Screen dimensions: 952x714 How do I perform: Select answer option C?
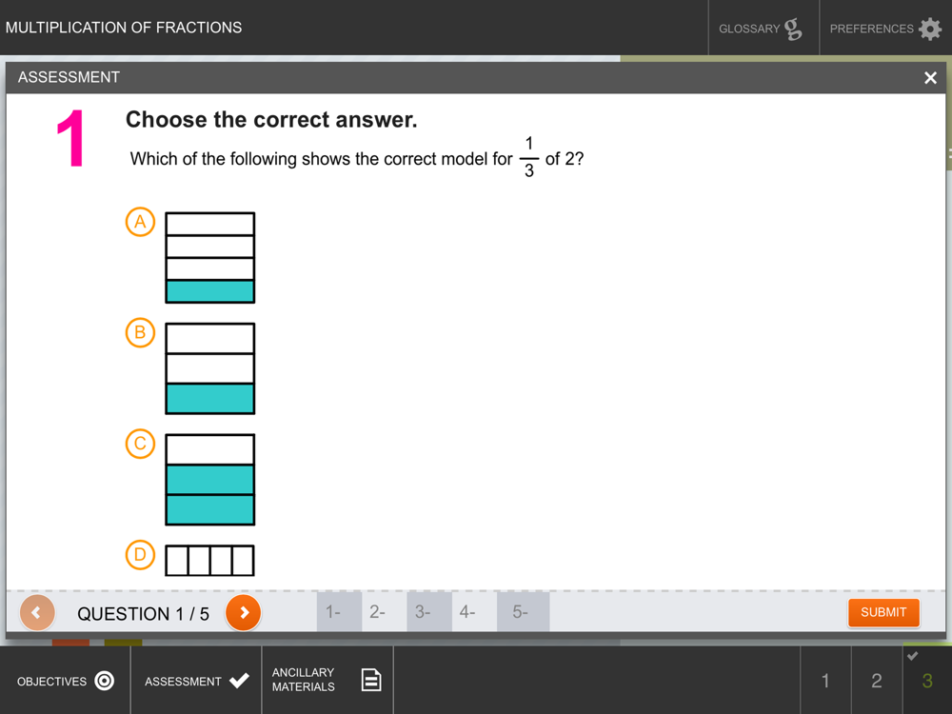pyautogui.click(x=140, y=444)
